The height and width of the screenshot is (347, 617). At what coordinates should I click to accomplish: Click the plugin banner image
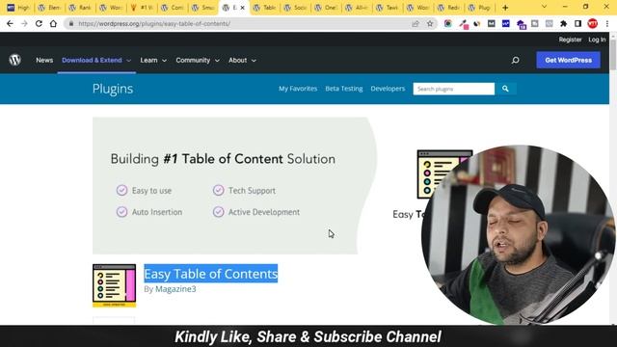point(235,185)
